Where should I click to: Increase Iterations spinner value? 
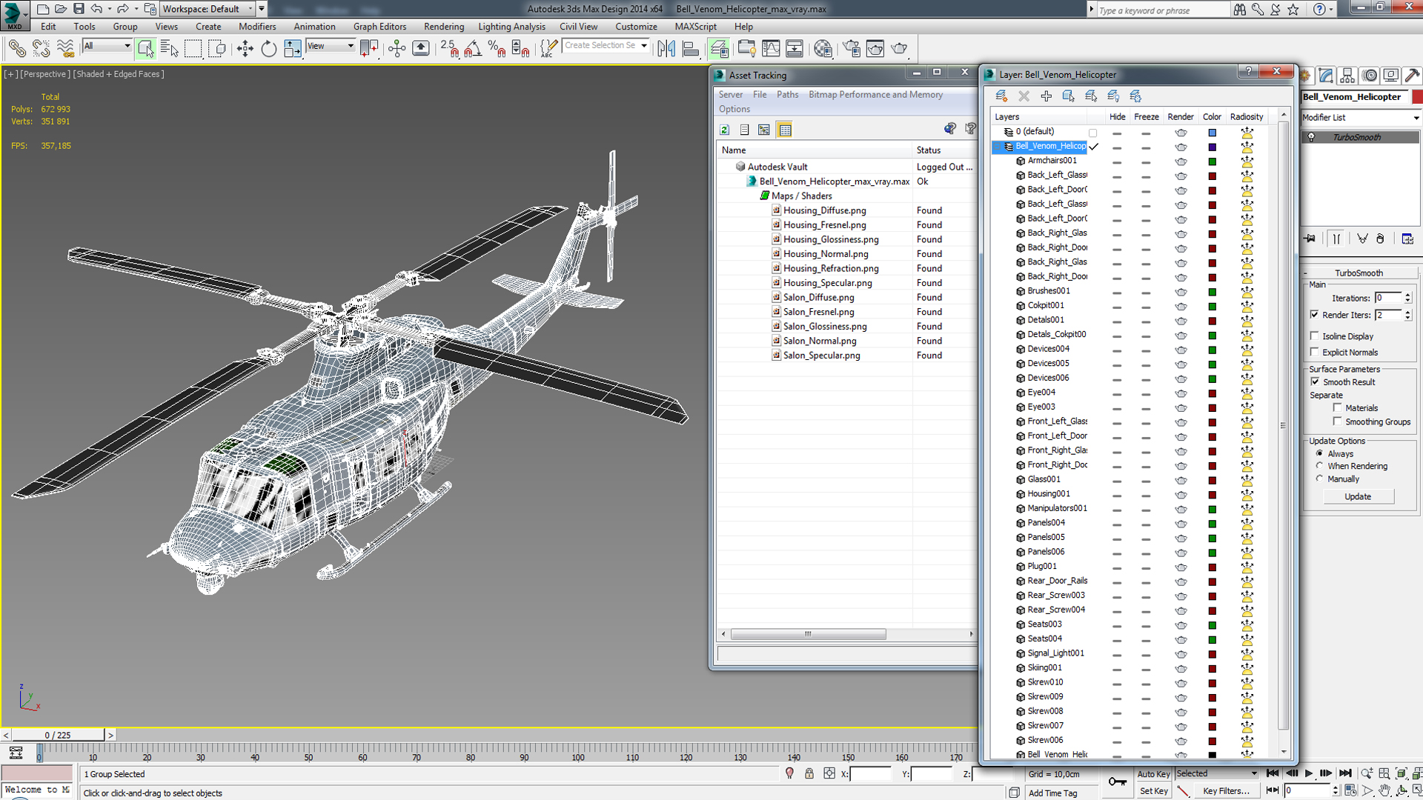1407,295
